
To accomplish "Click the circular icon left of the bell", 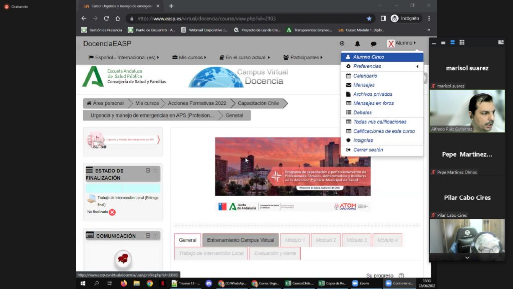I will (342, 44).
